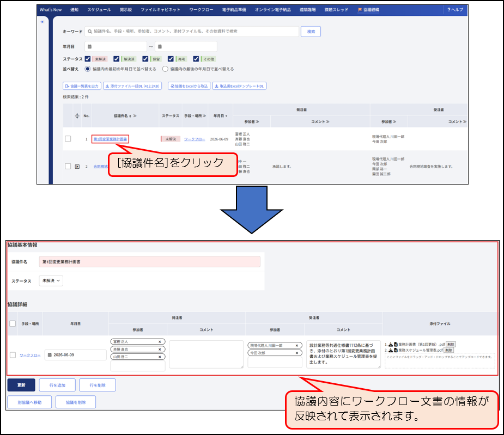The height and width of the screenshot is (435, 504).
Task: Open the スケジュール menu
Action: point(99,10)
